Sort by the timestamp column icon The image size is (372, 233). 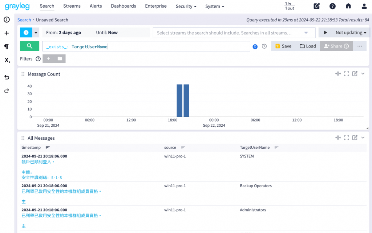tap(48, 147)
